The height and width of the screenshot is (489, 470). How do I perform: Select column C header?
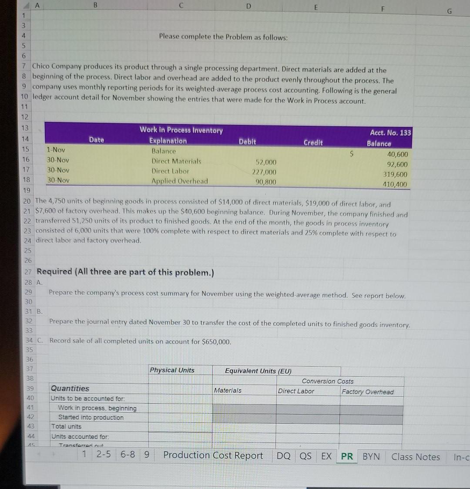tap(181, 6)
